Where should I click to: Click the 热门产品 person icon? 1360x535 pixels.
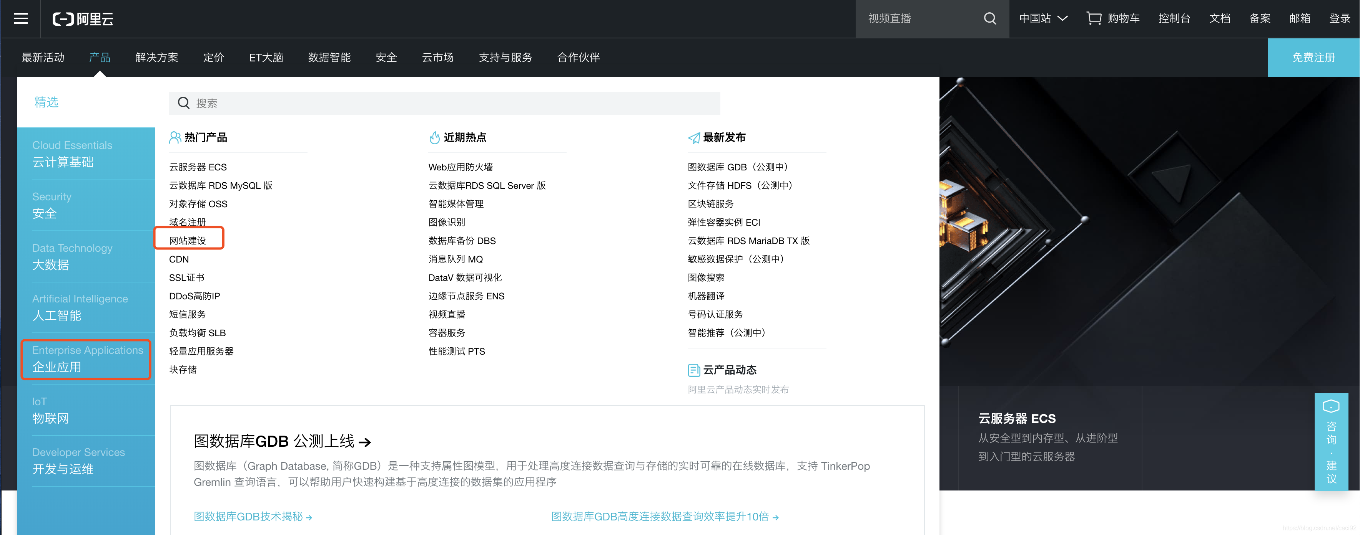(175, 137)
